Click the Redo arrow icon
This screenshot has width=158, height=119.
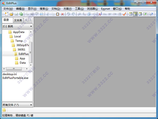[73, 14]
